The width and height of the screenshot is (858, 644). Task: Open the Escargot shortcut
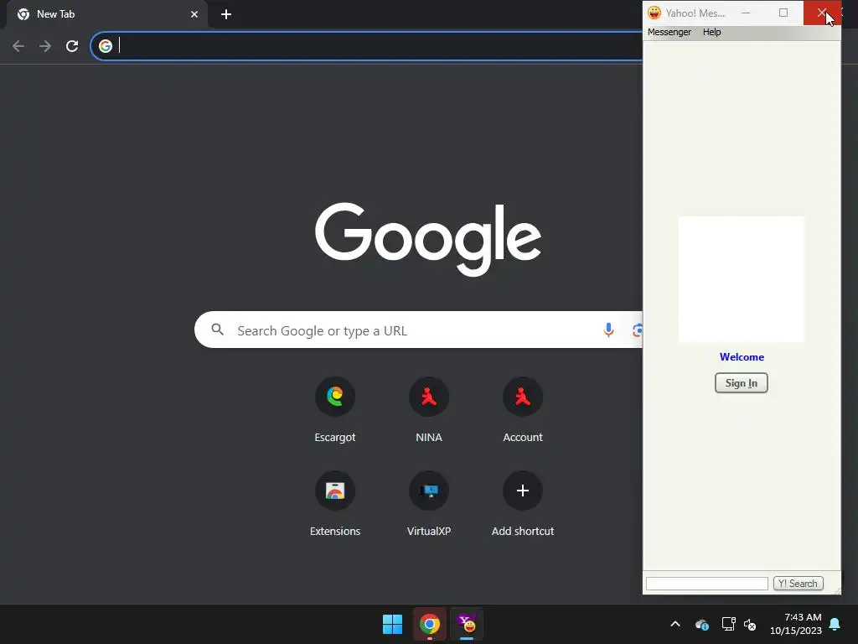(x=335, y=397)
